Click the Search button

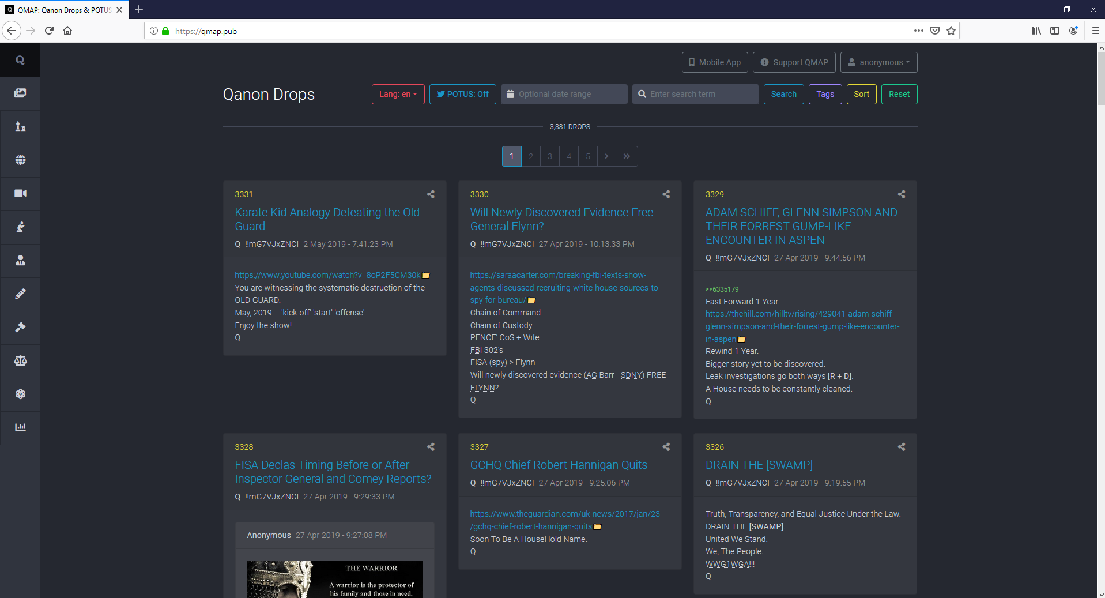coord(783,94)
